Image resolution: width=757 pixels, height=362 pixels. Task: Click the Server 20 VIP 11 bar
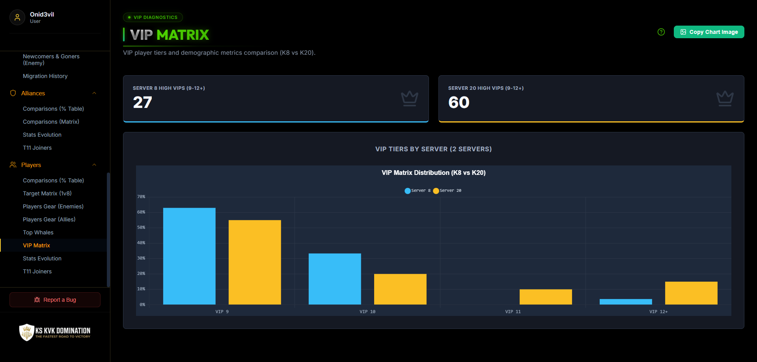coord(546,297)
